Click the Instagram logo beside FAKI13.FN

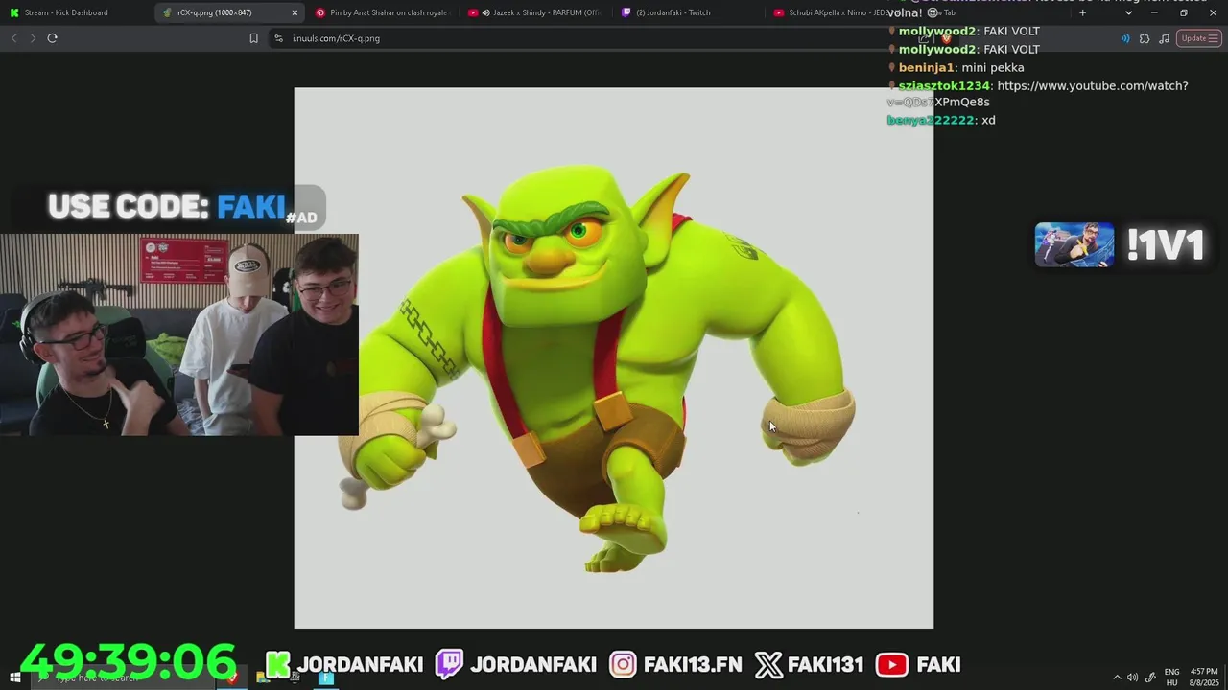coord(623,664)
